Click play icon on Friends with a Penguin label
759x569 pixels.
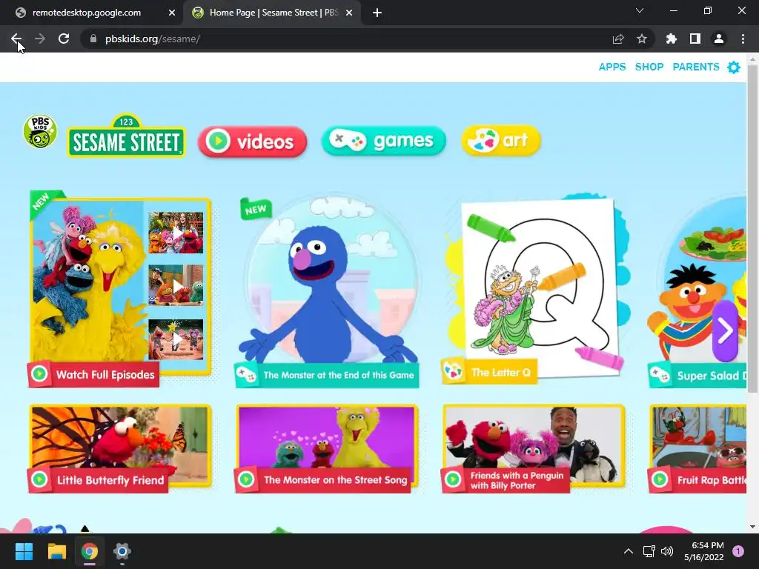tap(453, 479)
